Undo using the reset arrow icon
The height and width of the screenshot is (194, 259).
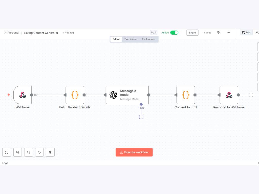click(x=39, y=152)
